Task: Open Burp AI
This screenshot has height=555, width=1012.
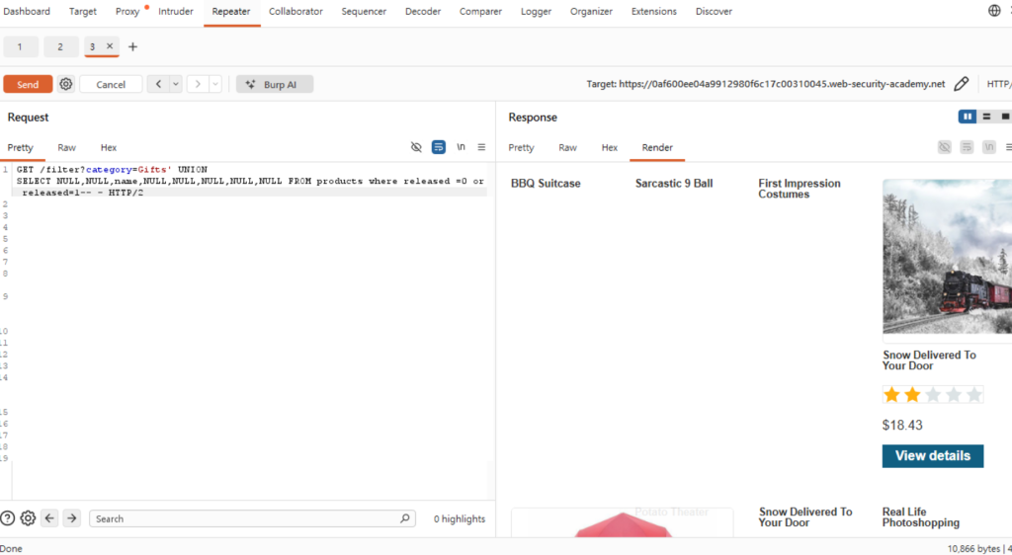Action: [275, 85]
